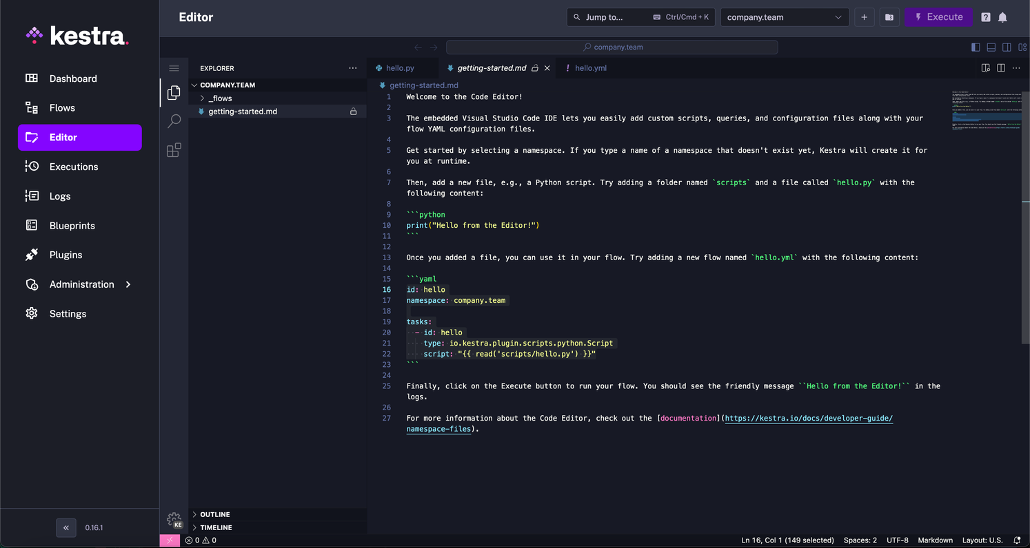Expand the OUTLINE section
The image size is (1030, 548).
click(x=278, y=514)
